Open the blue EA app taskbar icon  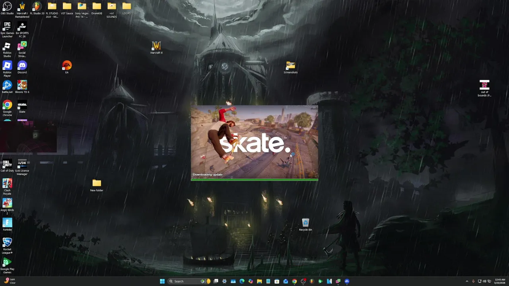click(x=347, y=281)
